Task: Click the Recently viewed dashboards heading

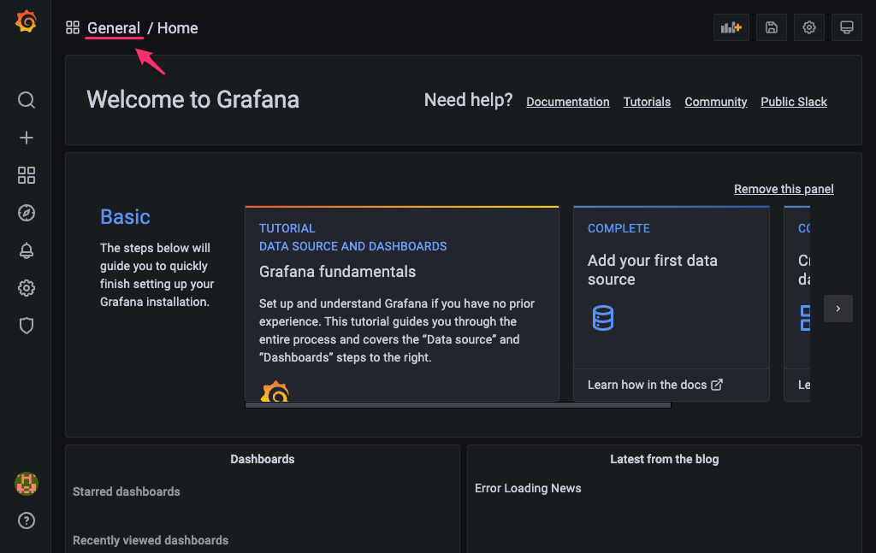Action: tap(151, 540)
